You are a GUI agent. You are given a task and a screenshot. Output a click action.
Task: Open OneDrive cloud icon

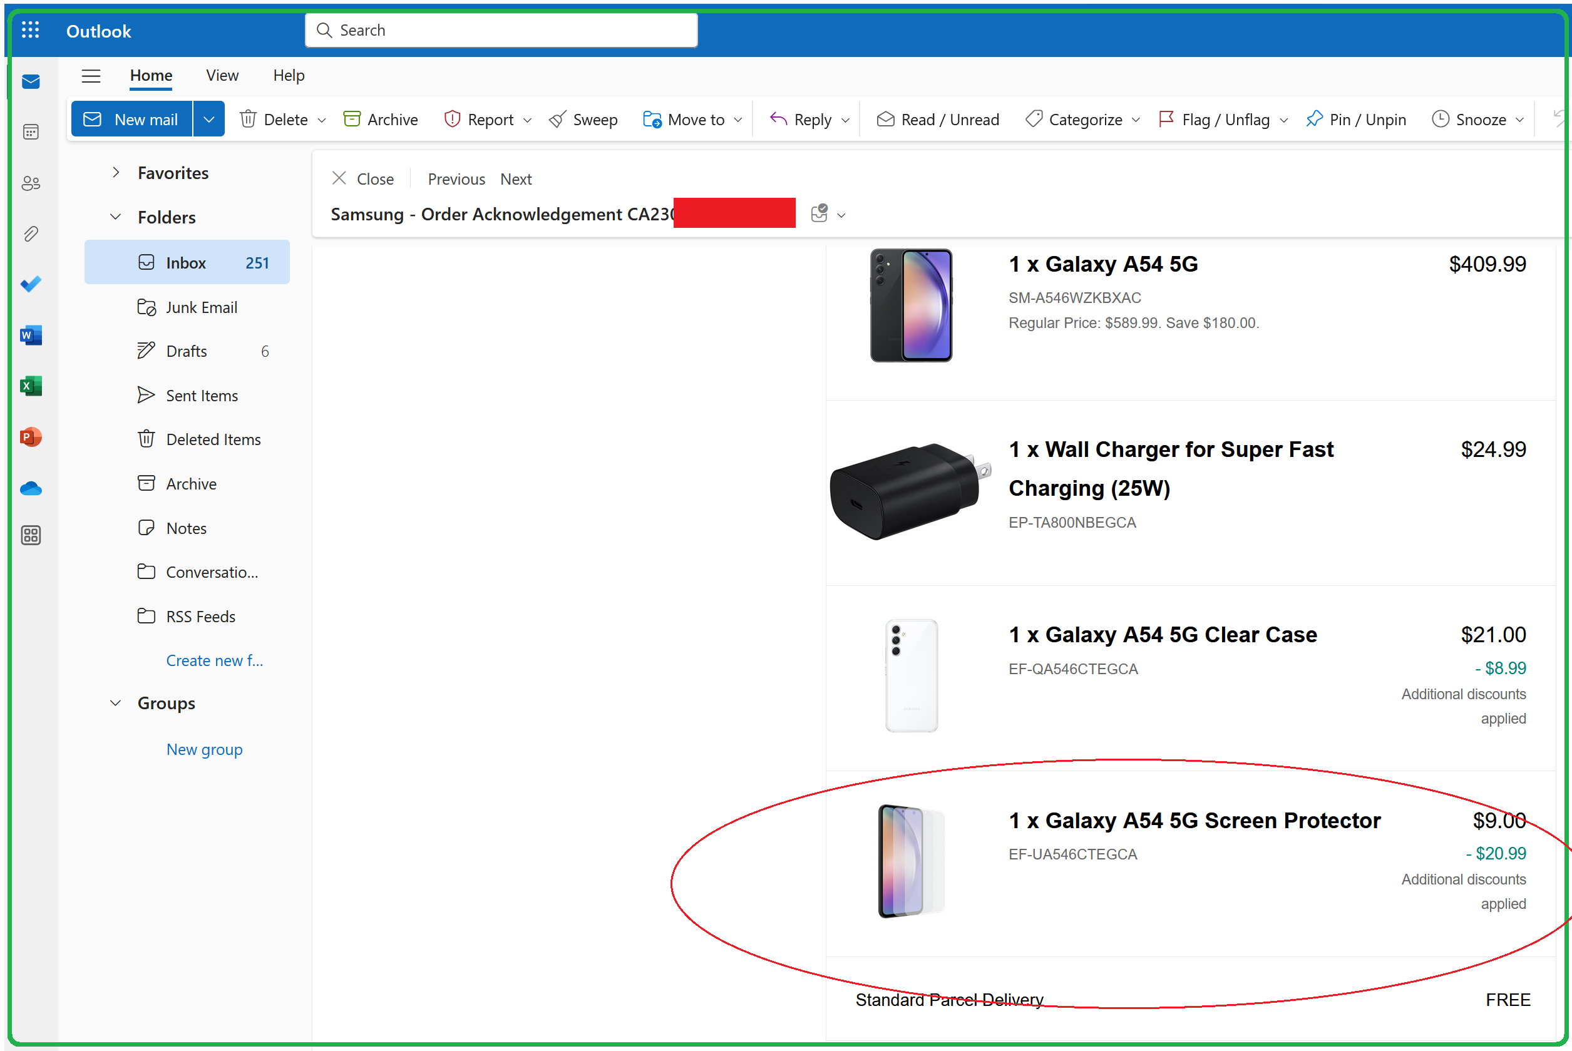[x=31, y=488]
